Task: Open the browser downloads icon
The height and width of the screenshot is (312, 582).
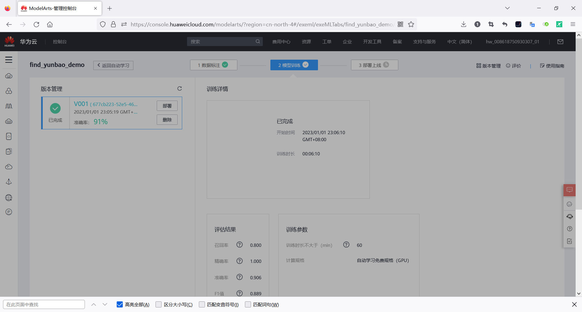Action: [463, 24]
